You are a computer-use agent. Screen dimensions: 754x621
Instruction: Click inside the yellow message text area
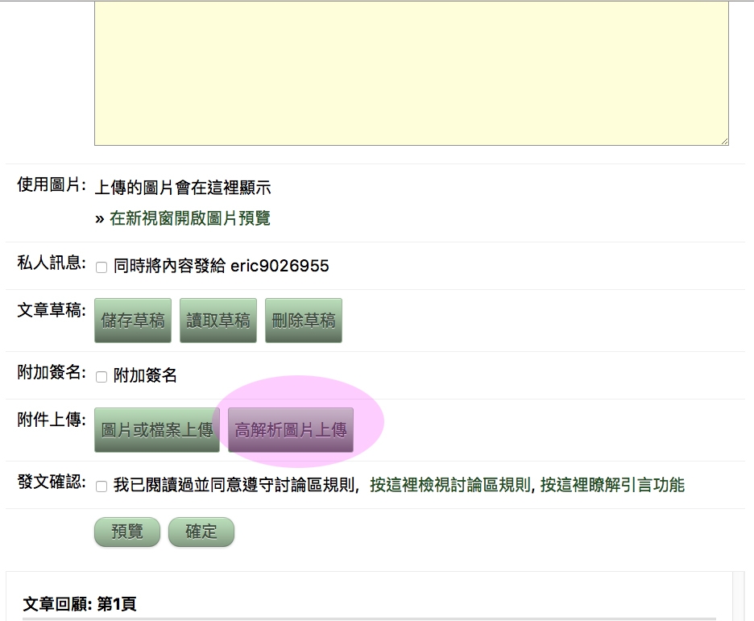pyautogui.click(x=412, y=72)
